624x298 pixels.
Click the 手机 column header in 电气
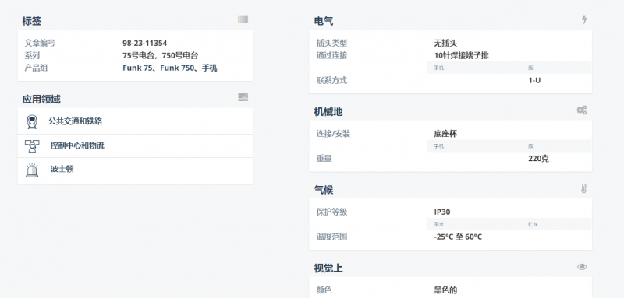[439, 68]
